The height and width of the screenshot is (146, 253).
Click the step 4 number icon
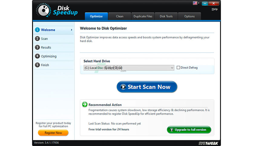[37, 56]
